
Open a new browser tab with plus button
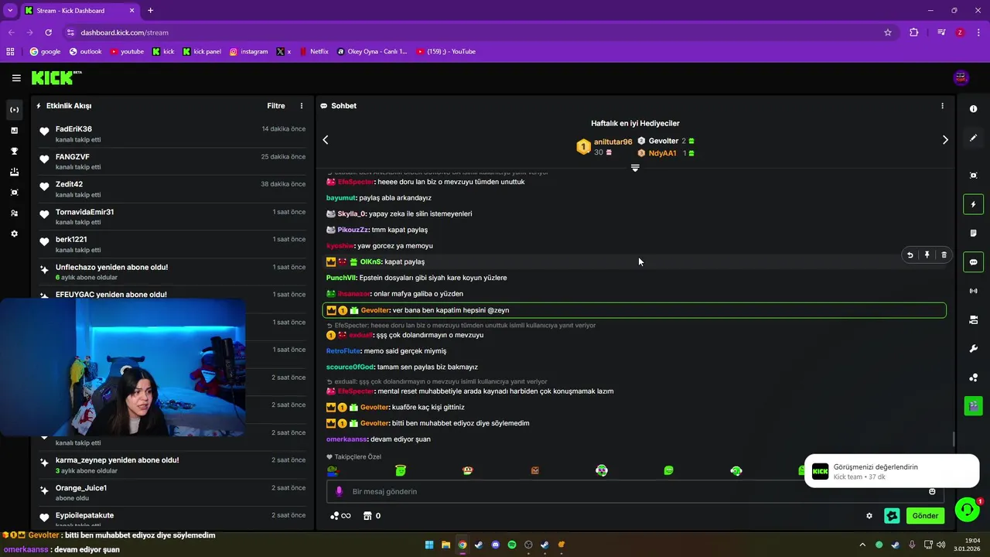point(150,11)
